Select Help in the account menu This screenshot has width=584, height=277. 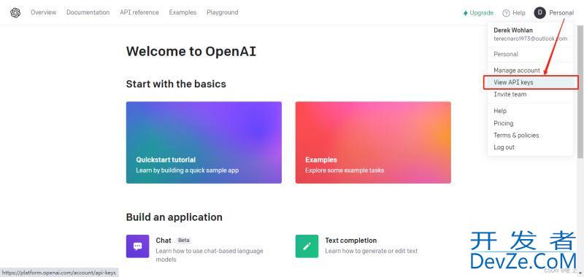pos(500,111)
